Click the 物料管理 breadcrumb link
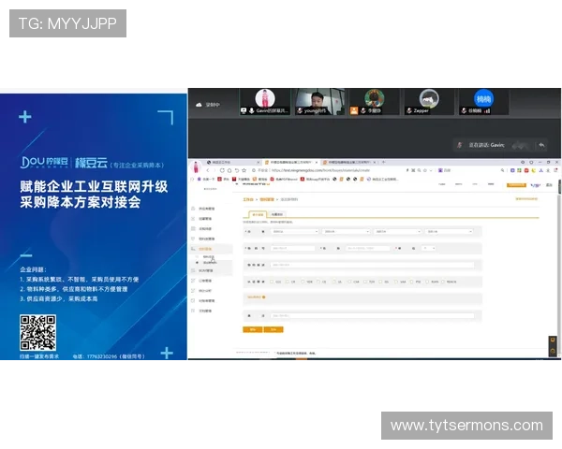This screenshot has width=562, height=449. tap(267, 199)
